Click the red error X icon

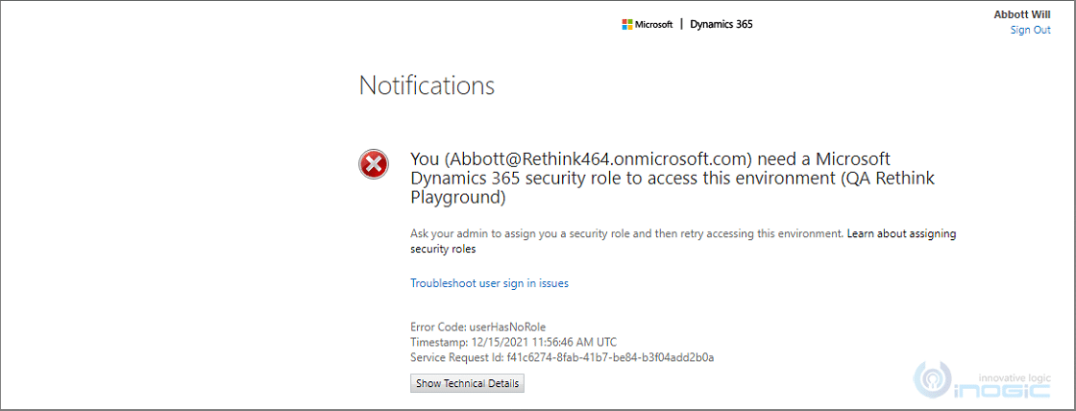coord(374,164)
